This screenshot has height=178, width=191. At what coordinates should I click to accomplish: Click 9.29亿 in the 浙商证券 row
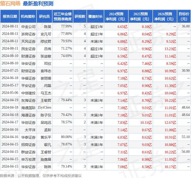171,34
